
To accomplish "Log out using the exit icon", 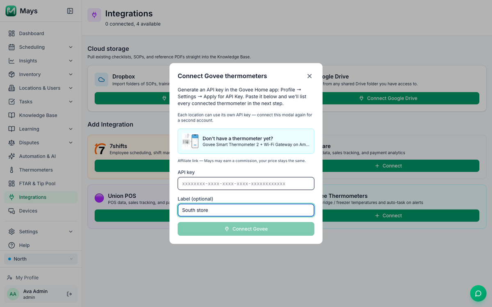I will point(69,294).
